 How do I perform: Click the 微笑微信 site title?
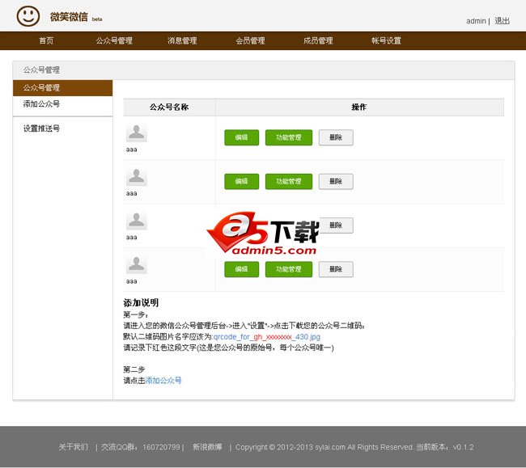pos(69,17)
